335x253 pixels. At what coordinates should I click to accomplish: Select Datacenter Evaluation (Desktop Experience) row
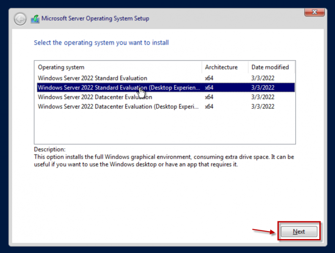coord(166,106)
